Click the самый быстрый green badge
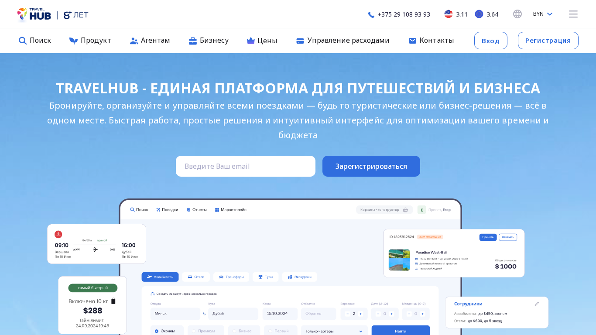This screenshot has width=596, height=335. [93, 288]
